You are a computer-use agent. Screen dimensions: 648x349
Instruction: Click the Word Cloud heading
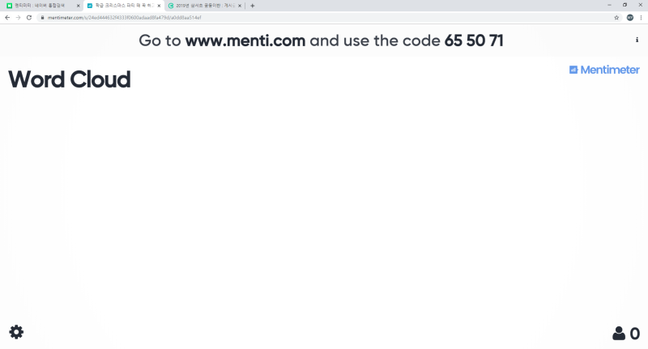tap(69, 80)
